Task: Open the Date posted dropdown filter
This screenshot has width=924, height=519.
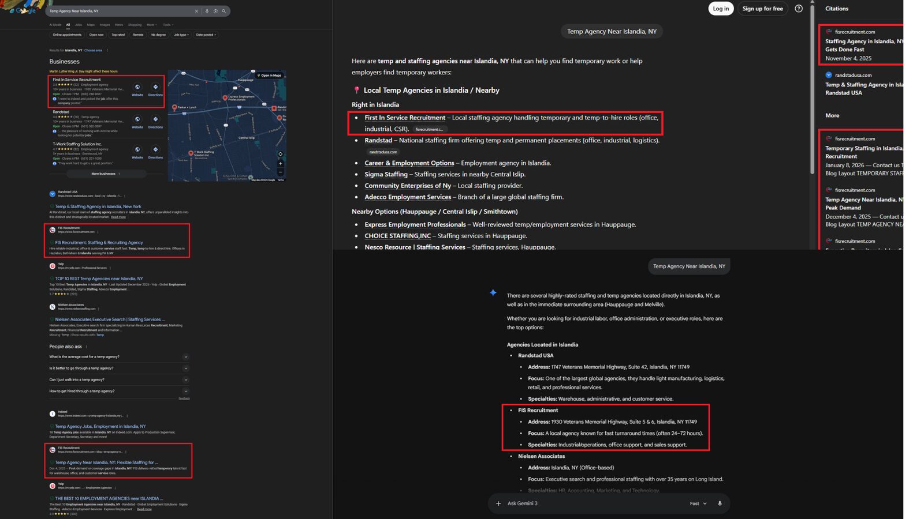Action: click(x=206, y=35)
